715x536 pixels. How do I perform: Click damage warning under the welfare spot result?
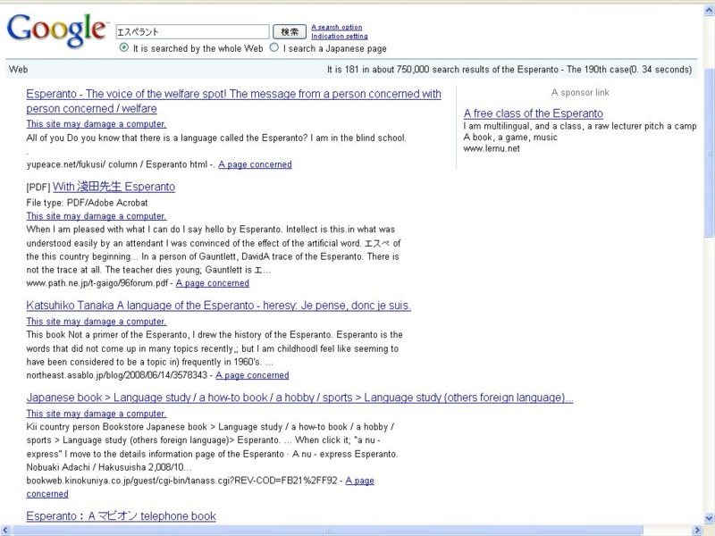[x=97, y=124]
